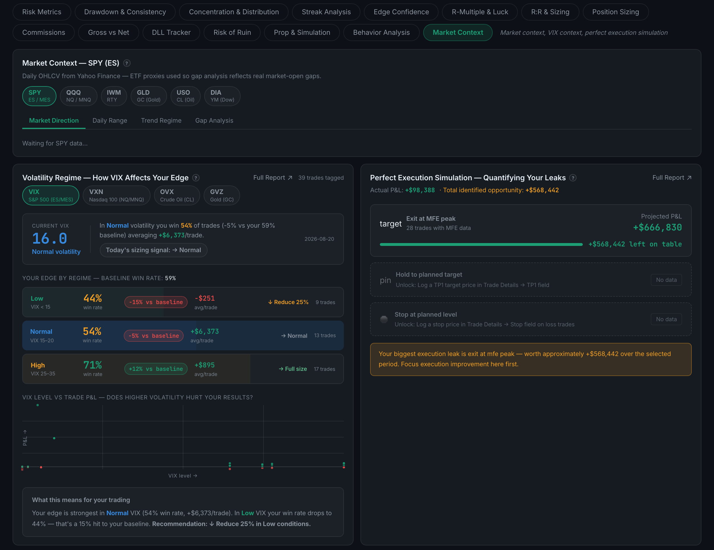Open Volatility Regime Full Report arrow link
The height and width of the screenshot is (550, 714).
click(x=273, y=177)
